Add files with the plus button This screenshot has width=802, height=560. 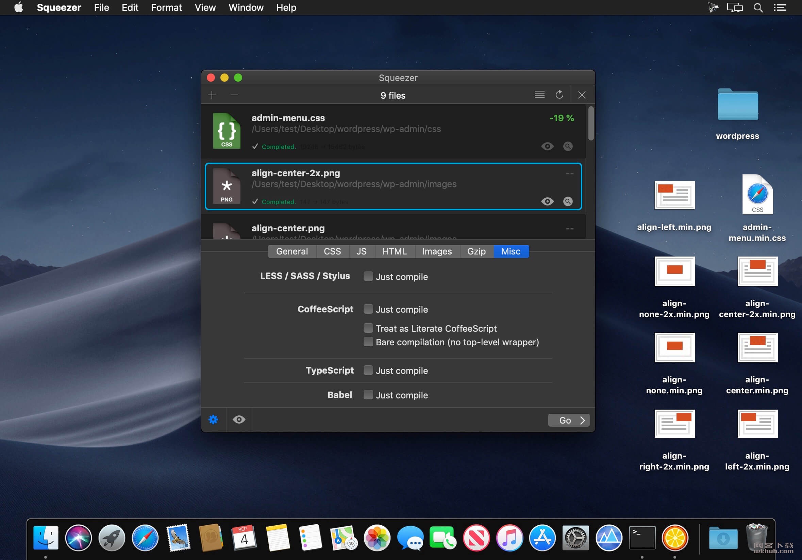pos(212,95)
